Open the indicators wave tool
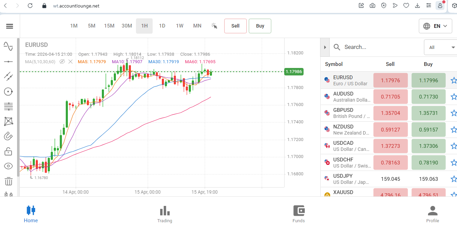Screen dimensions: 457x228 (x=8, y=46)
